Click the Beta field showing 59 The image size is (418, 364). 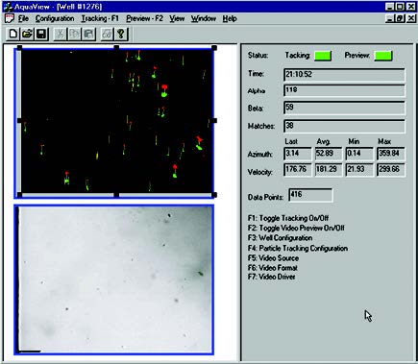pyautogui.click(x=344, y=108)
